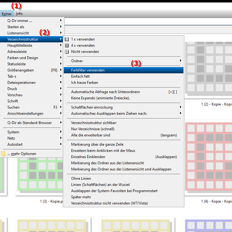This screenshot has height=232, width=232.
Task: Click the yellow icon beside '... mehr Optionen'
Action: point(3,154)
